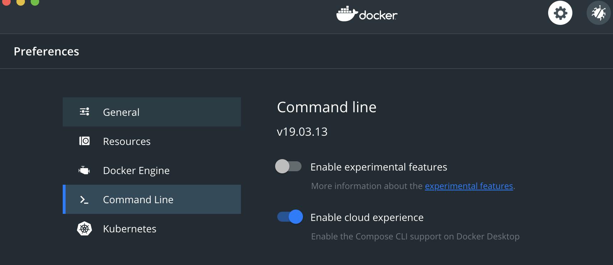Viewport: 613px width, 265px height.
Task: Click the Kubernetes wheel icon
Action: (x=84, y=229)
